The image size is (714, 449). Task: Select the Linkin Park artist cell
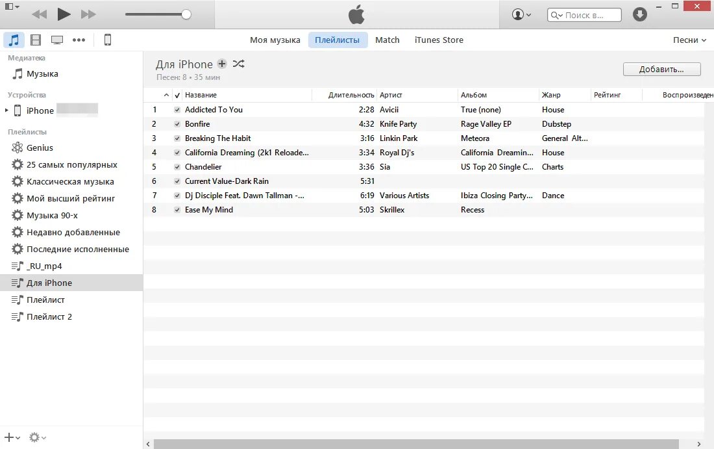(x=399, y=138)
